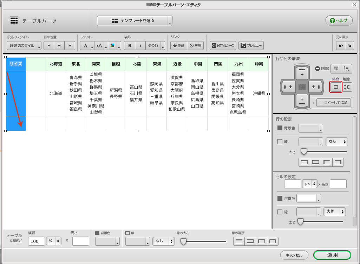Select the 関東 header cell
The image size is (360, 264).
[96, 64]
